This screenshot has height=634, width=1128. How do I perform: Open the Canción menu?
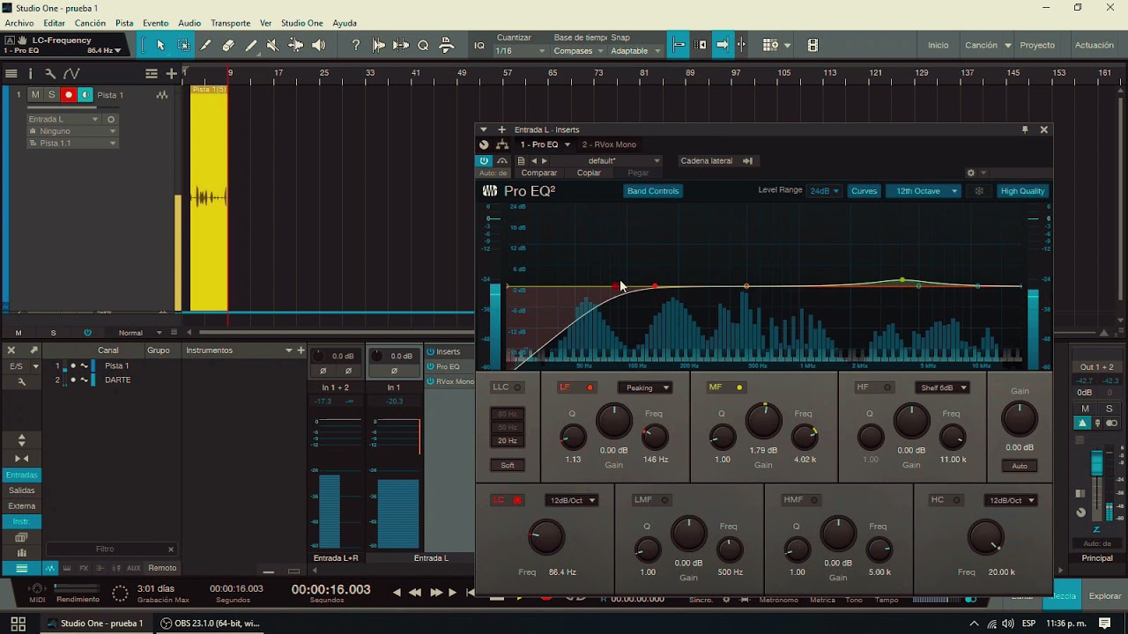click(91, 23)
